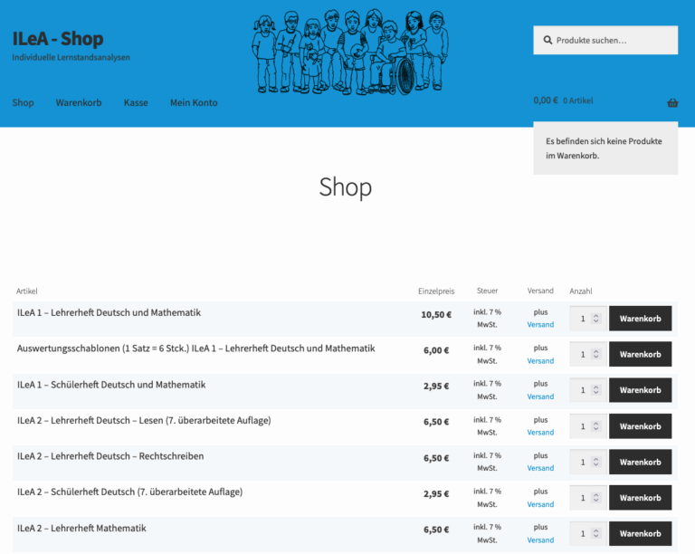Open product ILeA 2 – Lehrerheft Deutsch – Rechtschreiben
Viewport: 695px width, 554px height.
(x=110, y=456)
